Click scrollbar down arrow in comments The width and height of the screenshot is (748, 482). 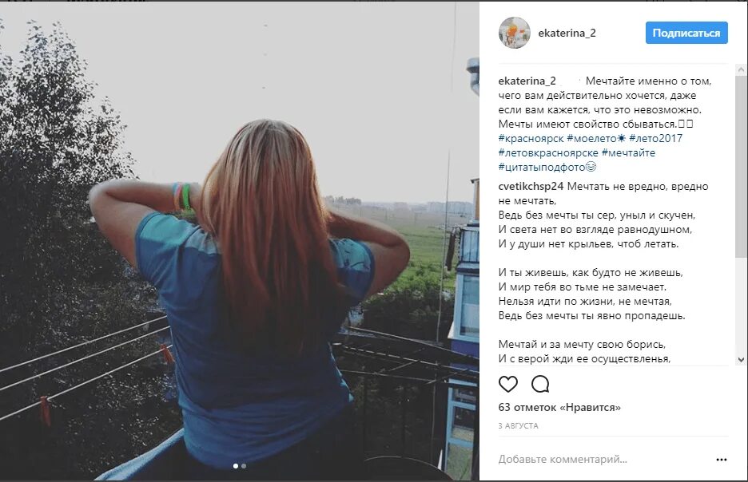click(741, 360)
